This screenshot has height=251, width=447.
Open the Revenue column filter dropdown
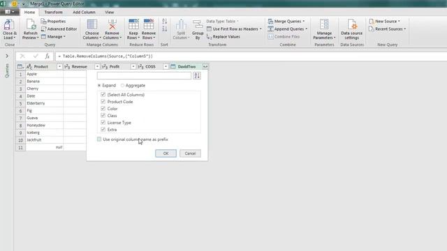[x=97, y=67]
